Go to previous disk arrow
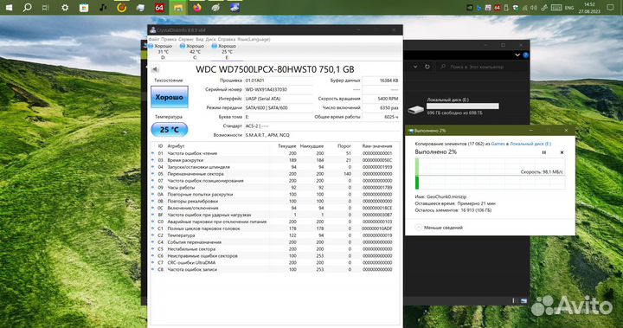The height and width of the screenshot is (328, 623). [155, 69]
